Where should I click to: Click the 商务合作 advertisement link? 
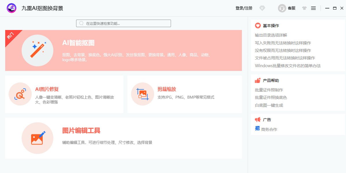click(269, 129)
